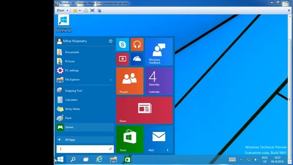Click VMware Send Ctrl+Alt+Del icon
Image resolution: width=293 pixels, height=165 pixels.
(x=86, y=11)
